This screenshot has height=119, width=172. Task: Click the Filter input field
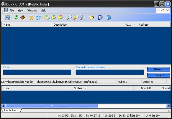[x=37, y=72]
